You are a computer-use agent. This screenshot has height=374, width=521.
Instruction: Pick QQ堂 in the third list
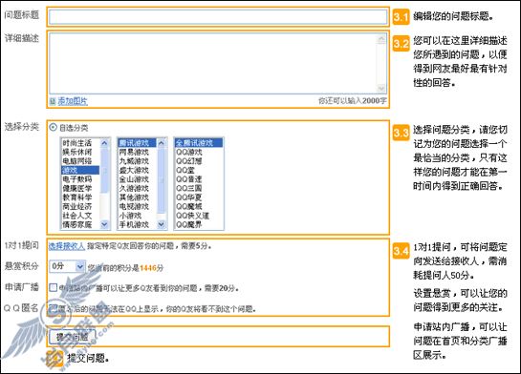199,170
